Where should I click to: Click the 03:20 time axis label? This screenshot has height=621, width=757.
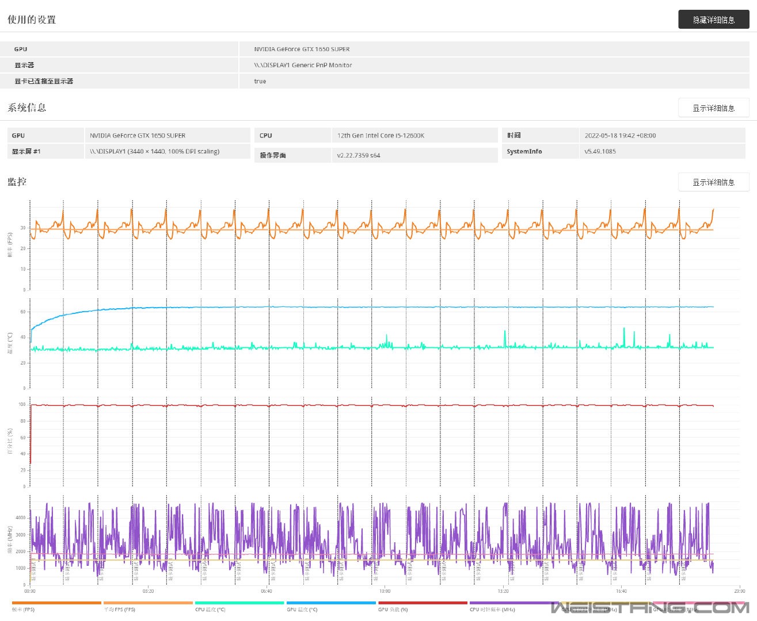[x=148, y=591]
